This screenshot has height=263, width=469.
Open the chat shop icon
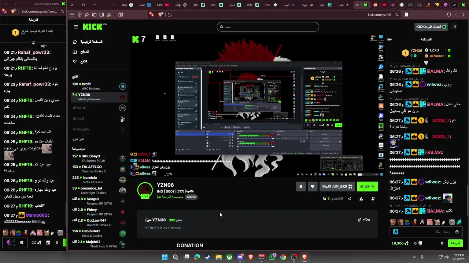click(420, 243)
